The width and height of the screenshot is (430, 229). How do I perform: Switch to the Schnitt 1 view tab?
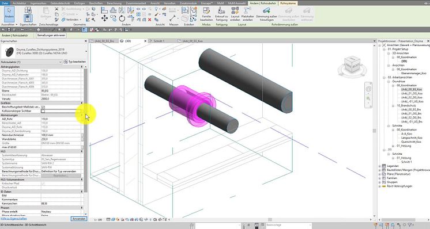point(159,41)
